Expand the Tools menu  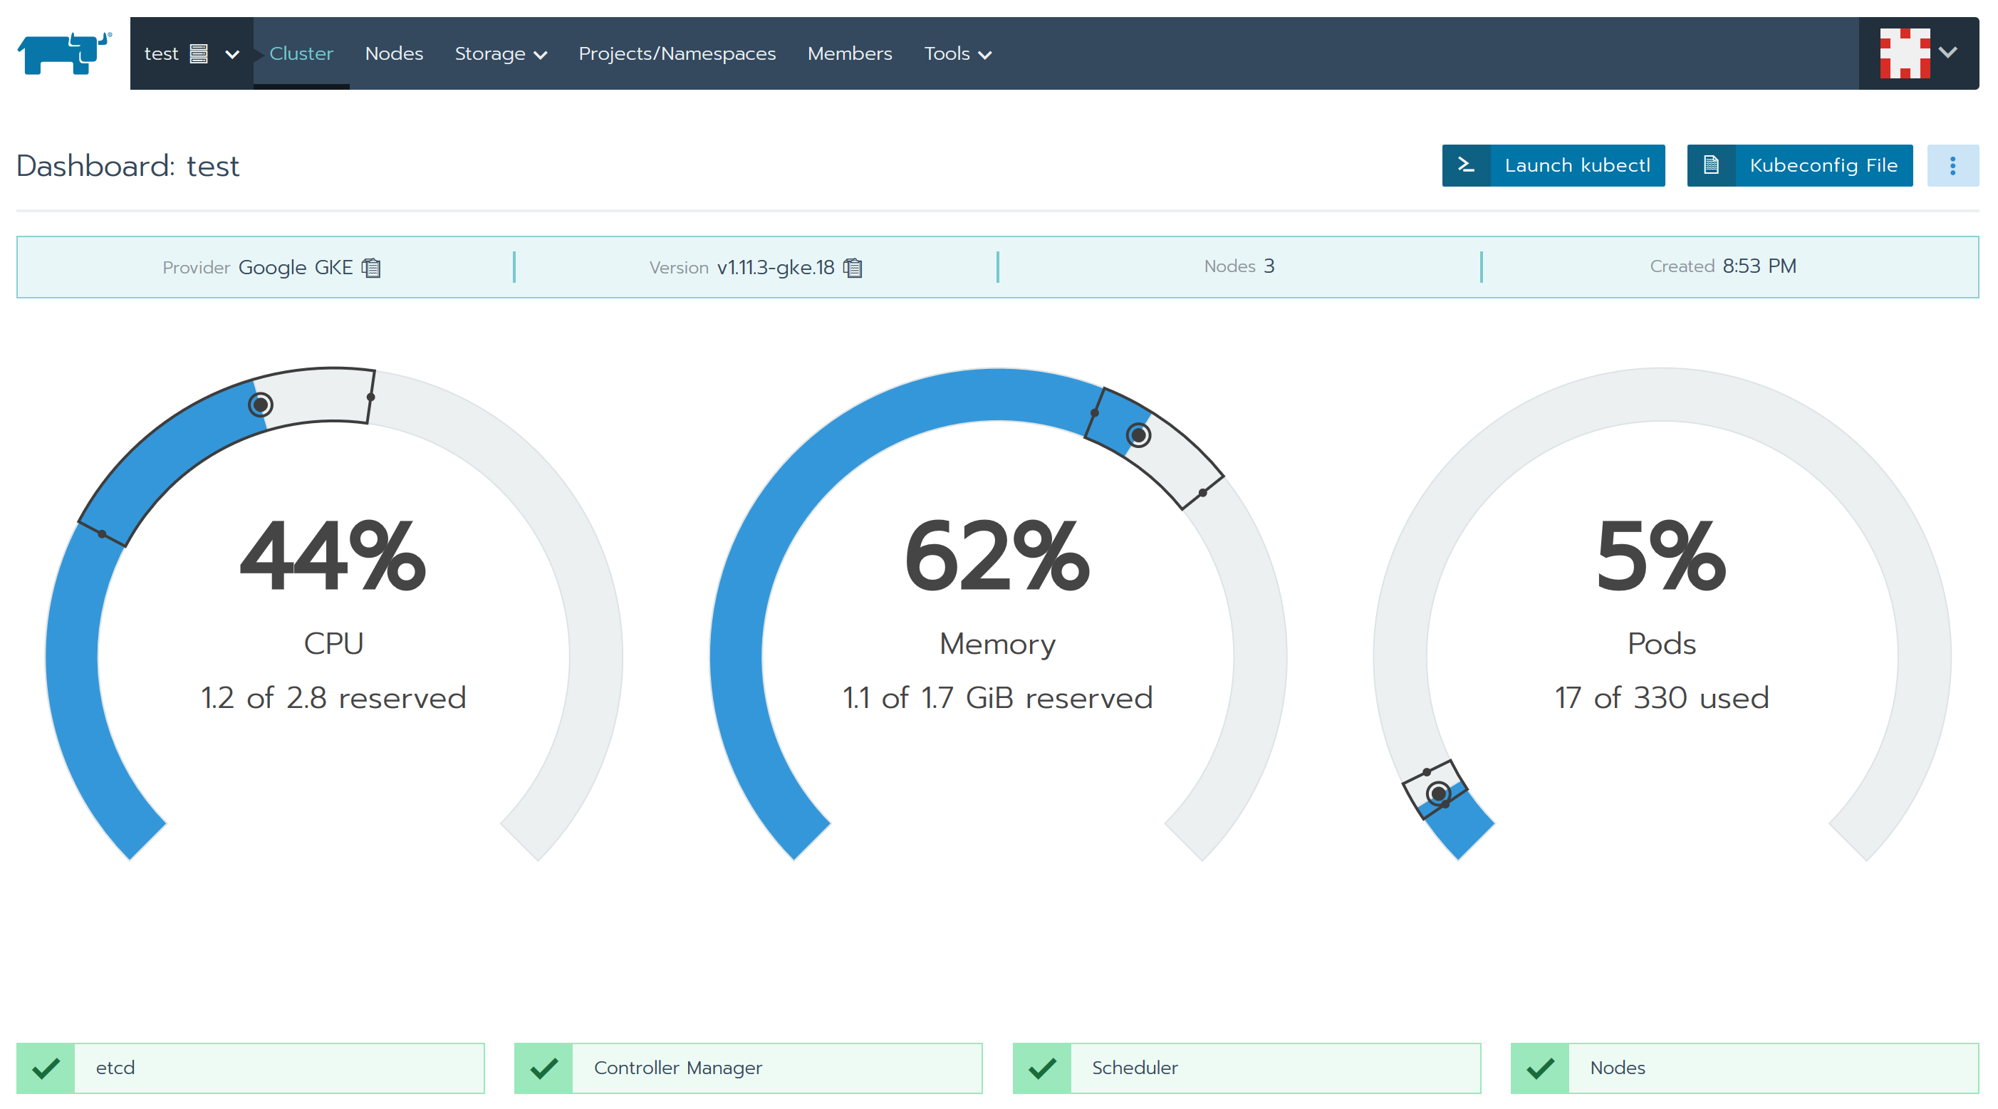pos(957,53)
